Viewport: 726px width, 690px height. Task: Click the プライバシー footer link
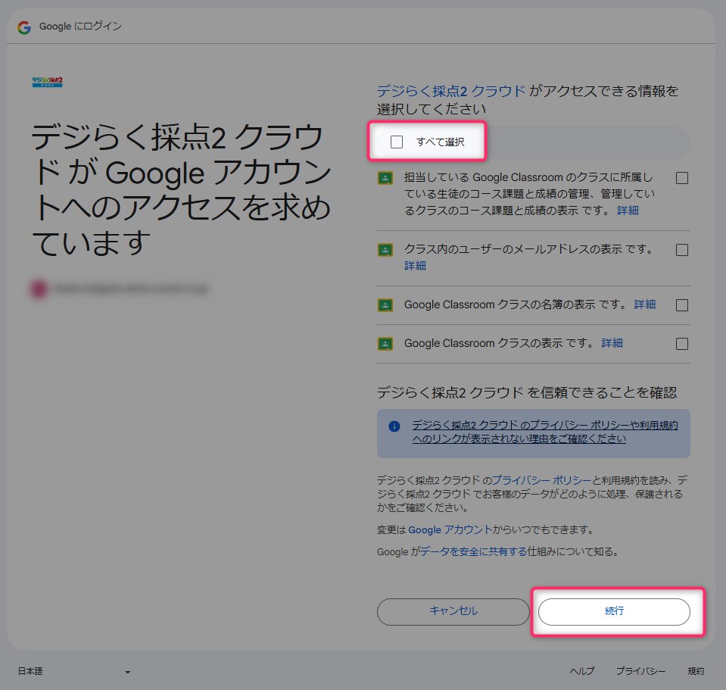pyautogui.click(x=640, y=671)
